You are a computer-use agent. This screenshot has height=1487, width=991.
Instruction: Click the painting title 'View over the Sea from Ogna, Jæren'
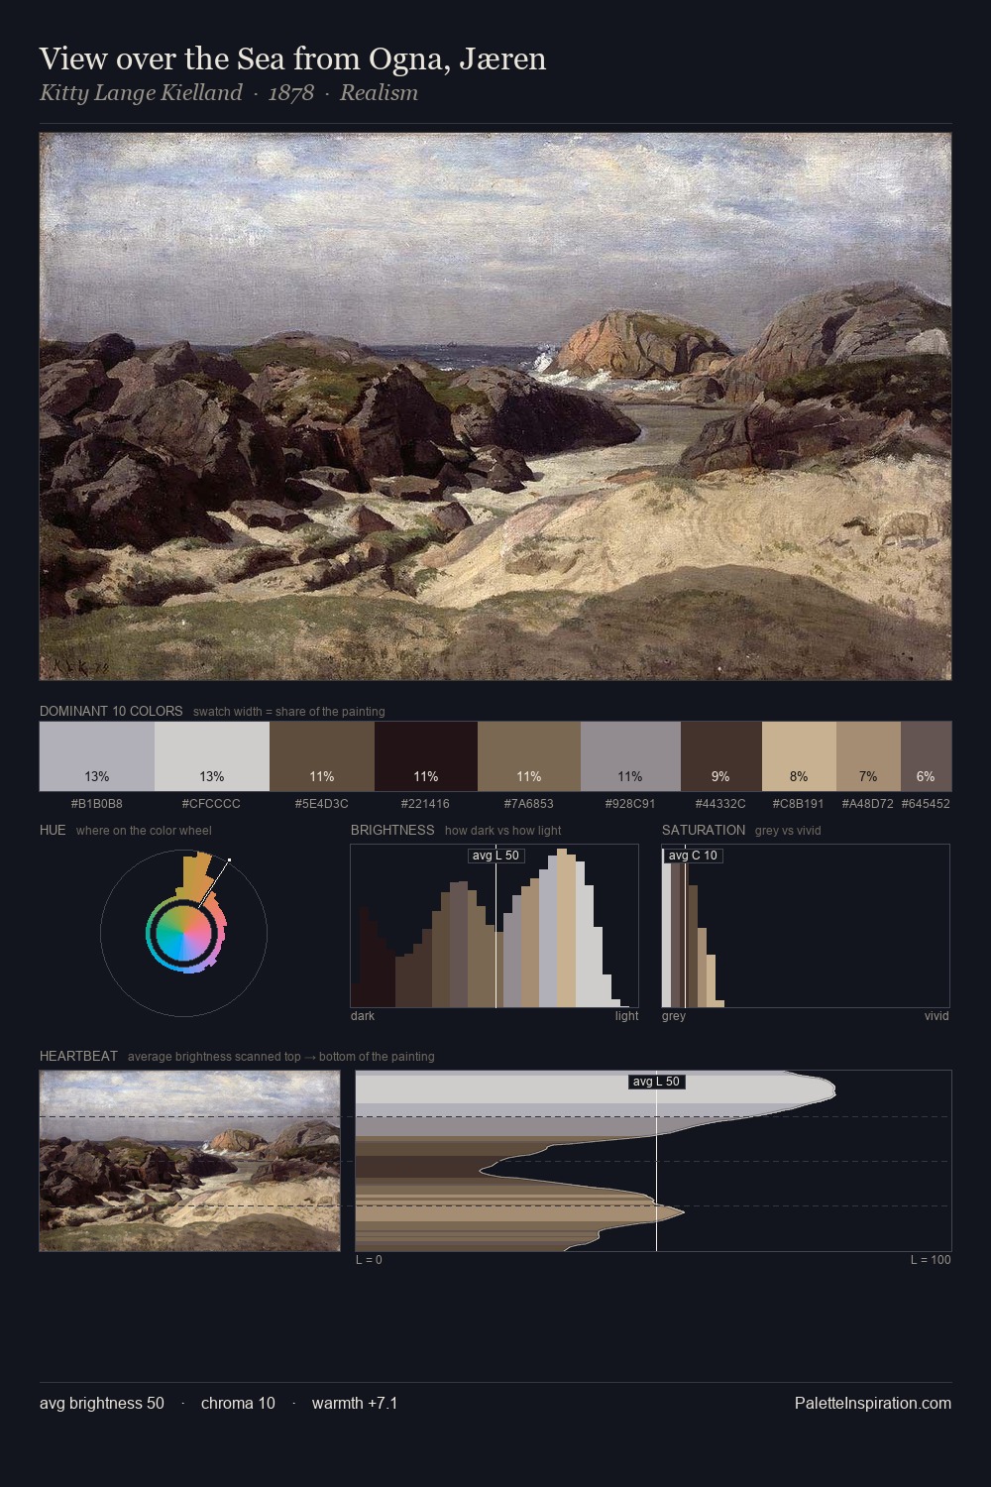292,58
